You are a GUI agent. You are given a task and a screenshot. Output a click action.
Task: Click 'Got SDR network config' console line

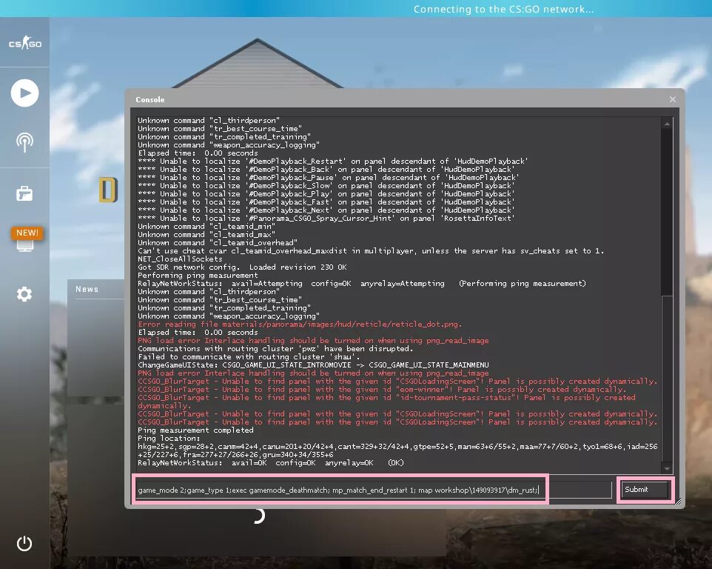coord(243,267)
